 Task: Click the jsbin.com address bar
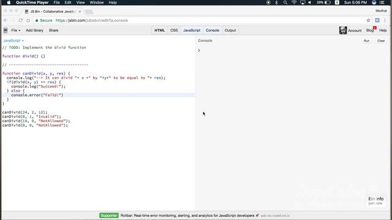[x=91, y=20]
